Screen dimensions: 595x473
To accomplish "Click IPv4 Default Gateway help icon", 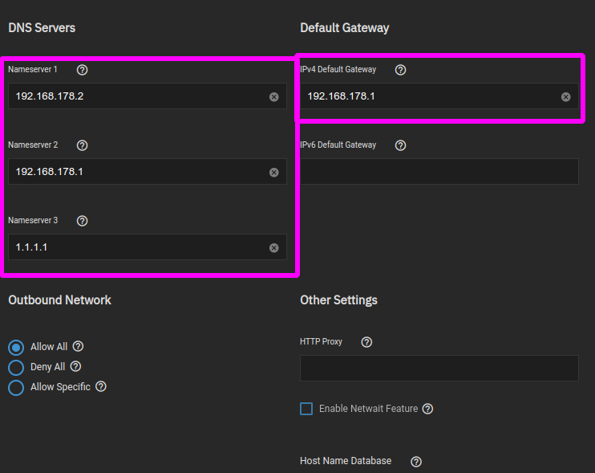I will click(x=401, y=70).
